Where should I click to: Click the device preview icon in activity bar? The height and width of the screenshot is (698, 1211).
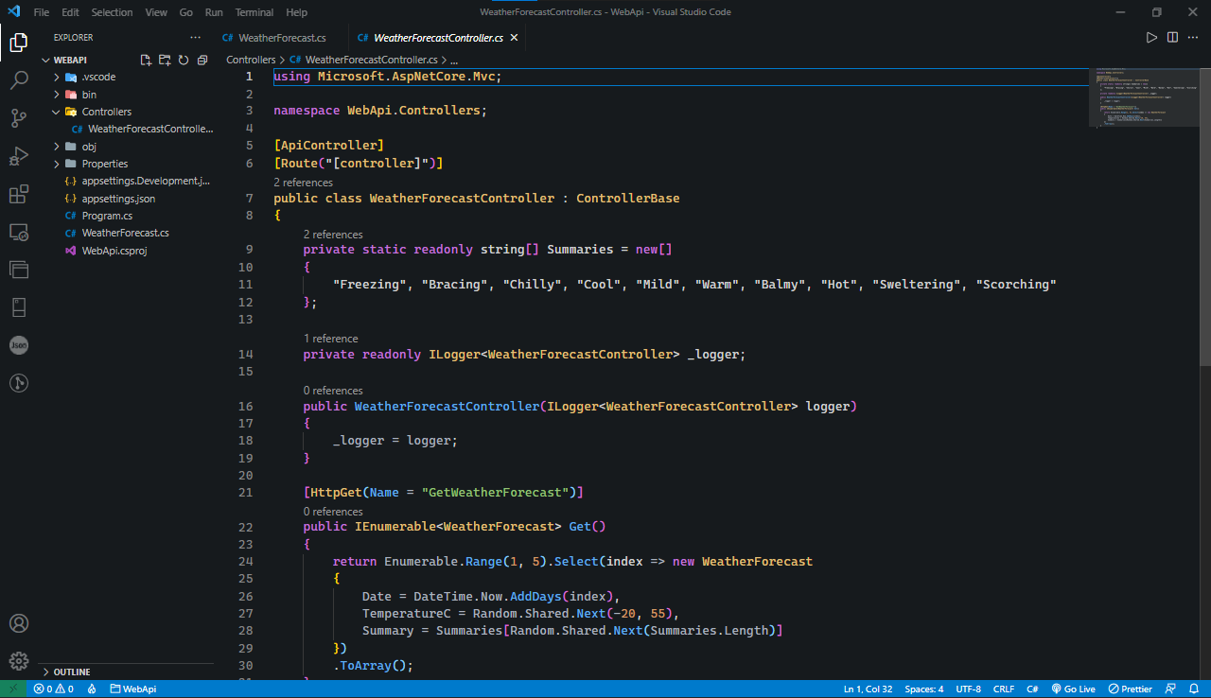19,307
